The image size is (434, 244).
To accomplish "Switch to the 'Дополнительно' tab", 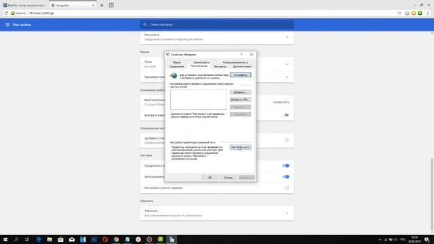I will tap(242, 66).
